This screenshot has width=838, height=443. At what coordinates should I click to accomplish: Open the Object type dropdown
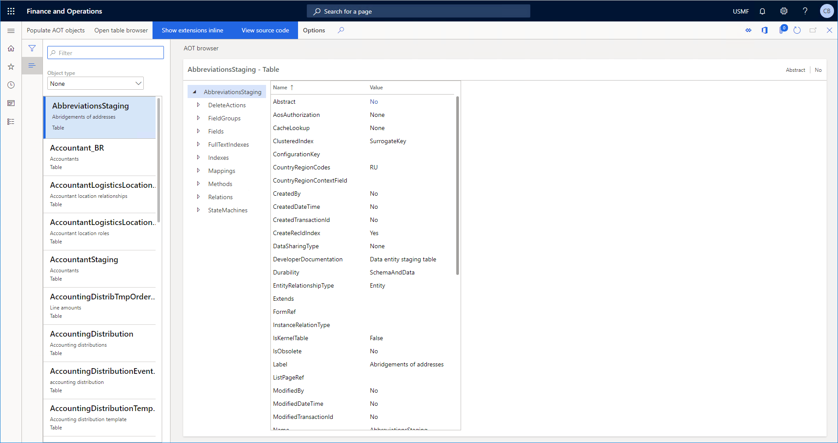96,84
